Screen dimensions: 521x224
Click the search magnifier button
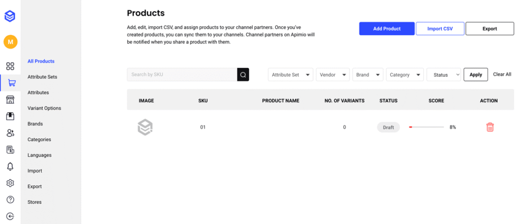[x=243, y=75]
